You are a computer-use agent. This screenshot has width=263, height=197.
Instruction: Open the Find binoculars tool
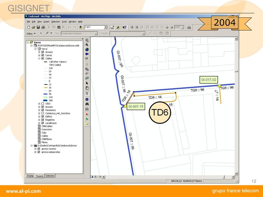coord(87,104)
